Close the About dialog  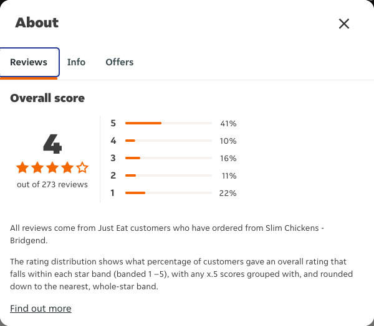click(x=344, y=24)
